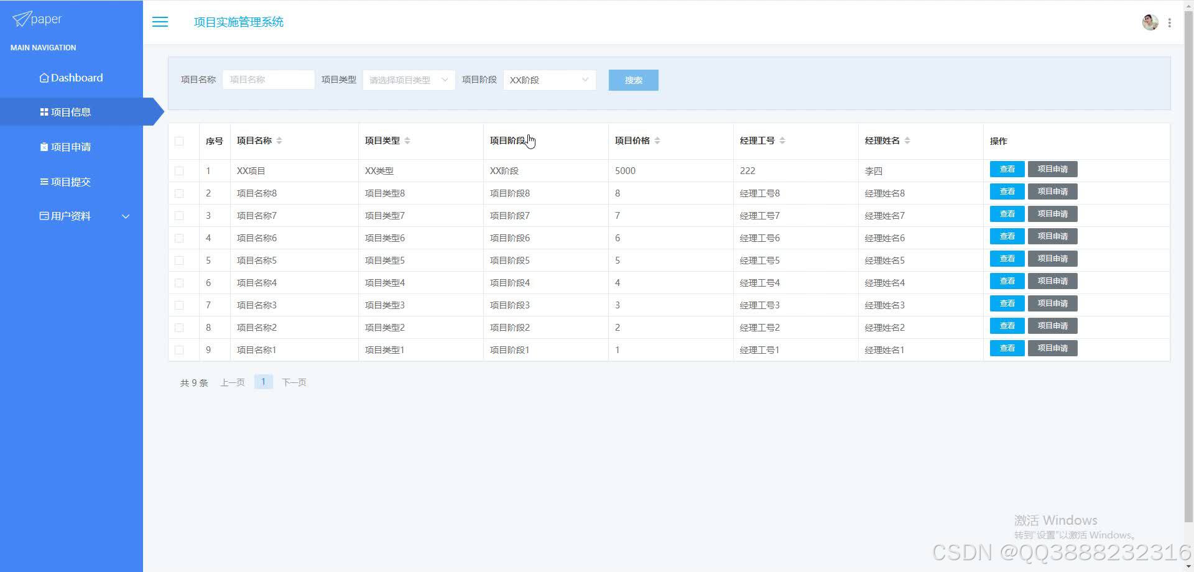Viewport: 1194px width, 572px height.
Task: Check the row for XX项目
Action: (179, 171)
